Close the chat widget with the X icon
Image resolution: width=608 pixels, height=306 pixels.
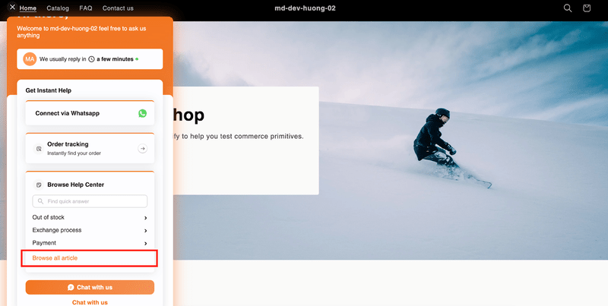tap(12, 7)
